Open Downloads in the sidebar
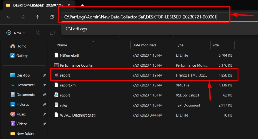The width and height of the screenshot is (258, 139). point(25,85)
